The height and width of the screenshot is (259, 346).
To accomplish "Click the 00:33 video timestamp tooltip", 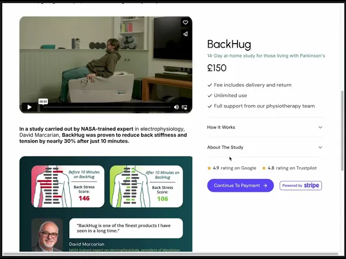I will tap(43, 101).
